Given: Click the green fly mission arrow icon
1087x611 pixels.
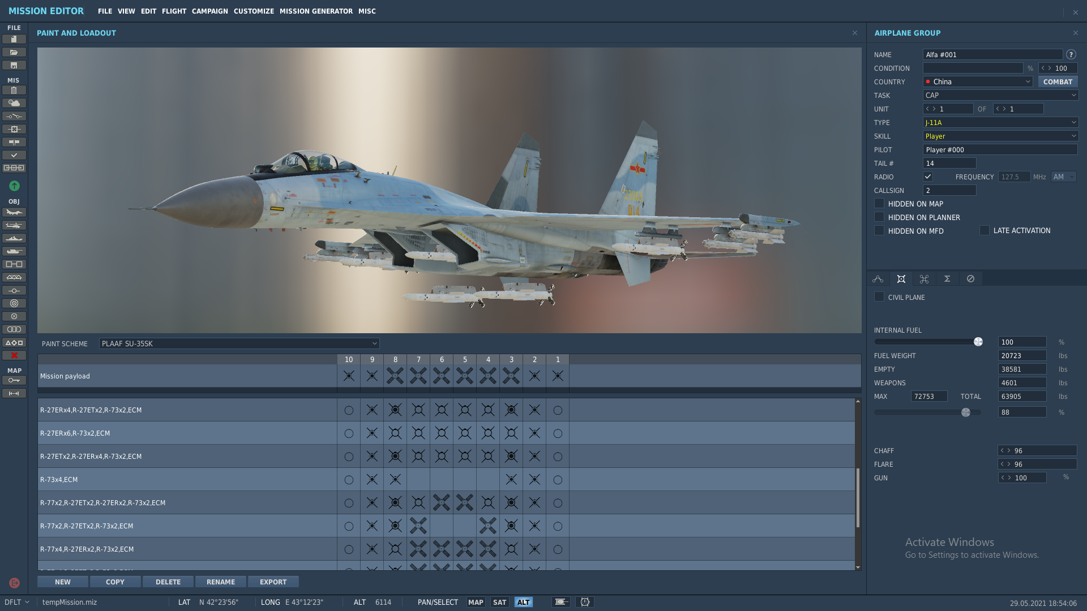Looking at the screenshot, I should pos(14,186).
